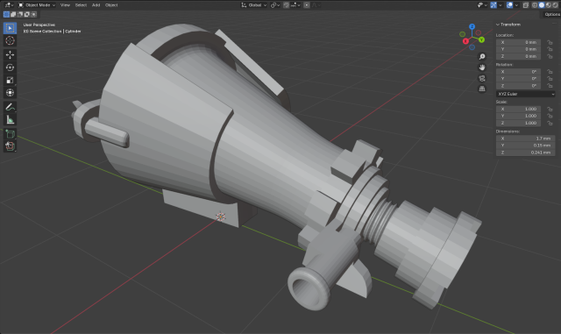Select the Scale tool

(x=10, y=80)
